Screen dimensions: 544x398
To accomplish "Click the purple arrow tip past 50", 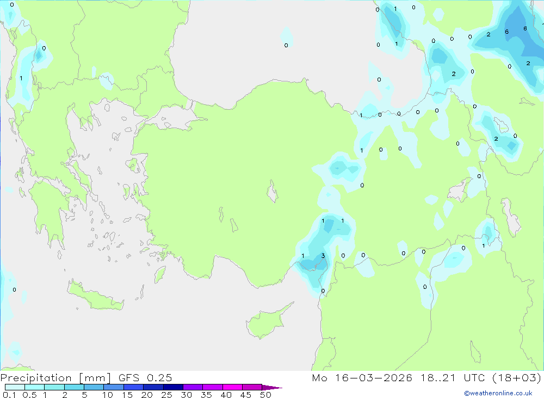I will (x=272, y=388).
